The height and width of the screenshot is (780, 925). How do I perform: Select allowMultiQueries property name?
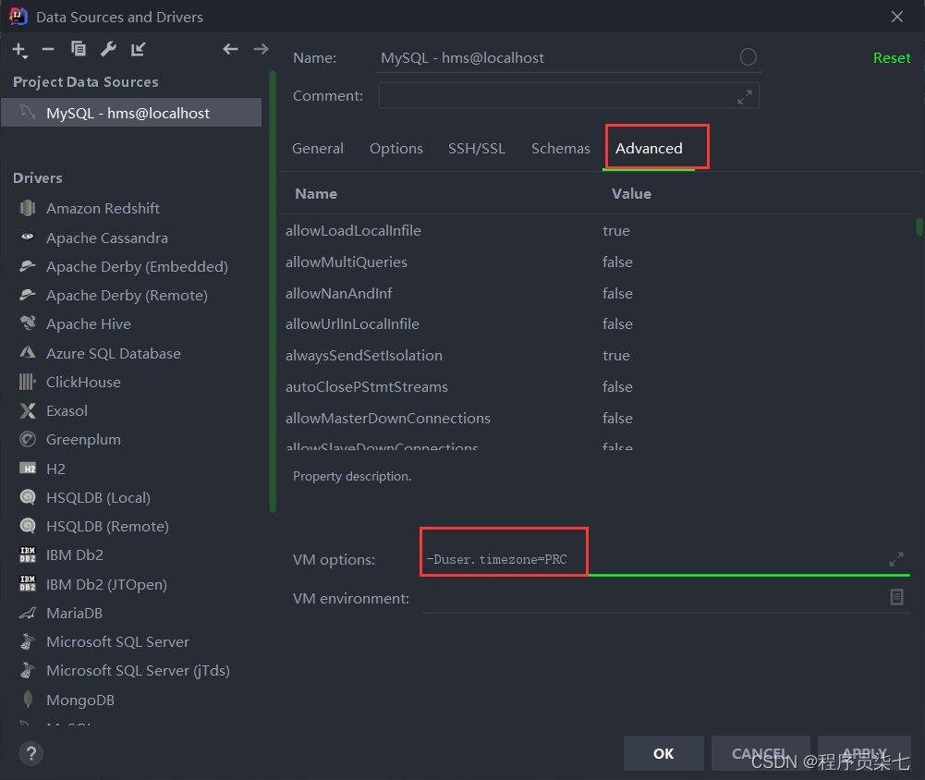click(x=347, y=262)
